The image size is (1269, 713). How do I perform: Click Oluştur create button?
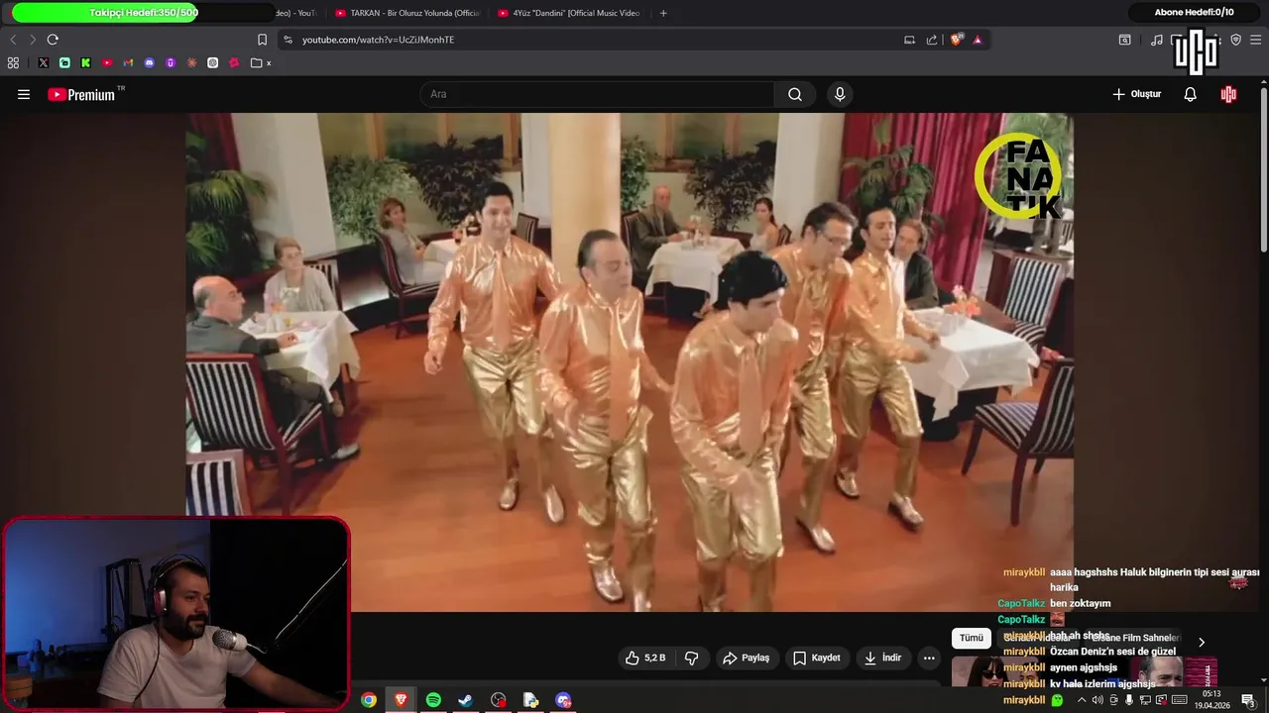click(x=1136, y=94)
